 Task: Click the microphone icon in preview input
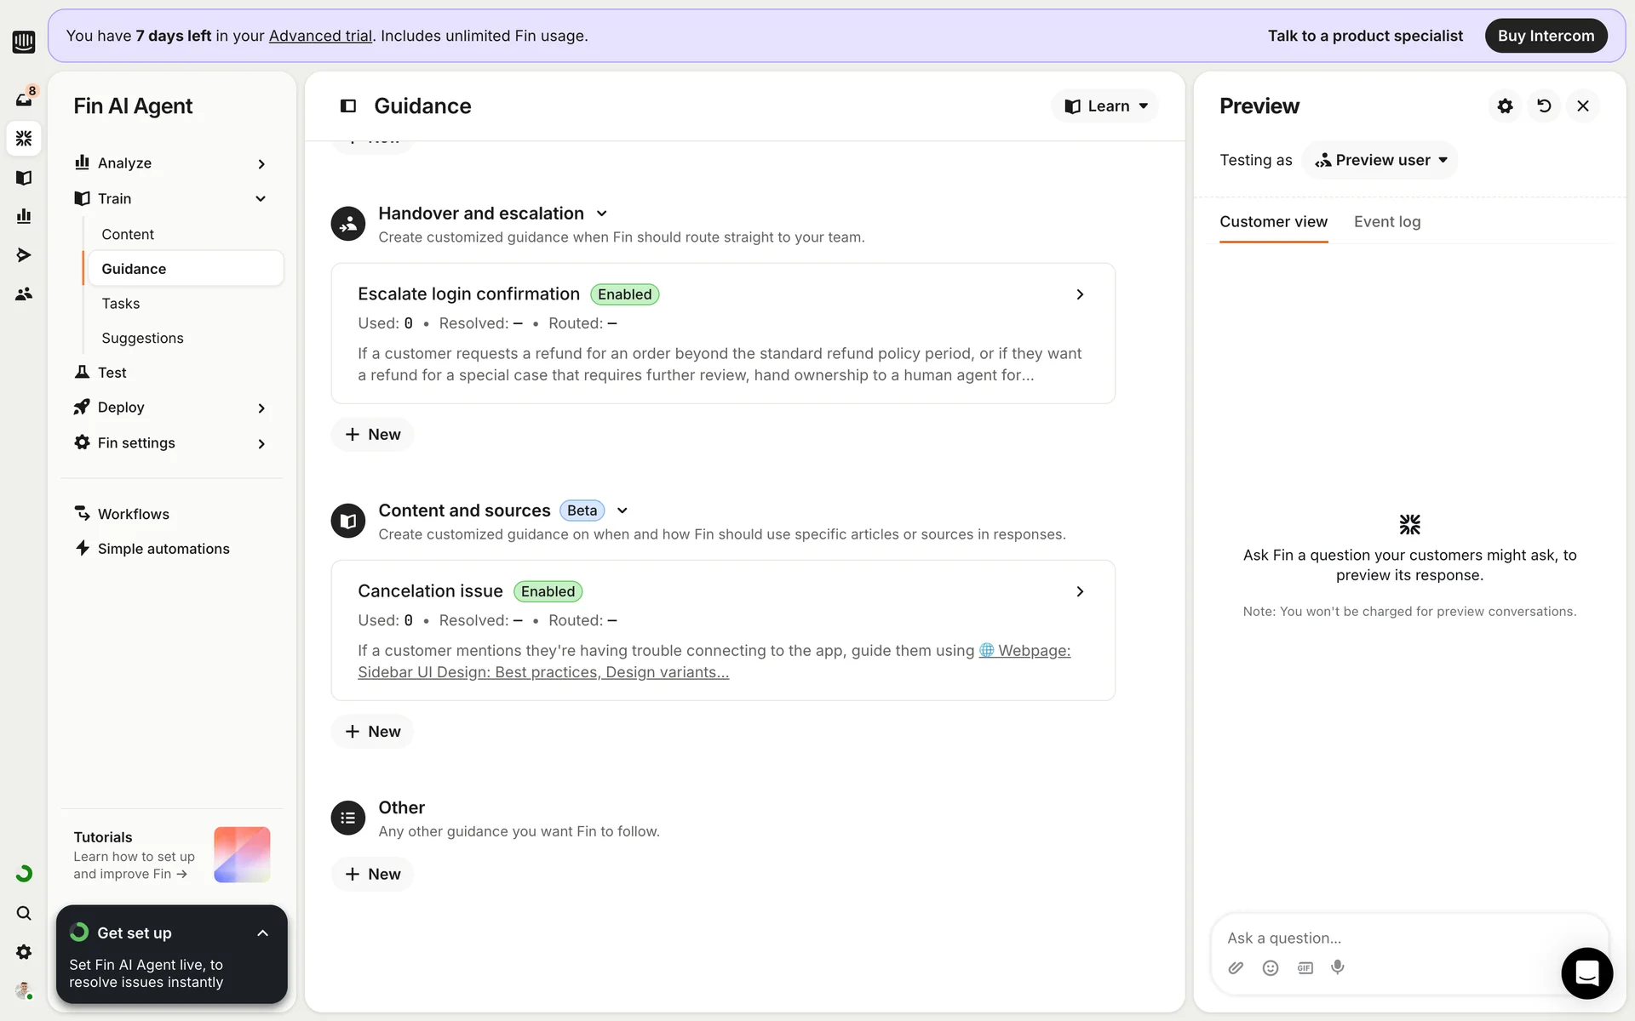(1338, 967)
